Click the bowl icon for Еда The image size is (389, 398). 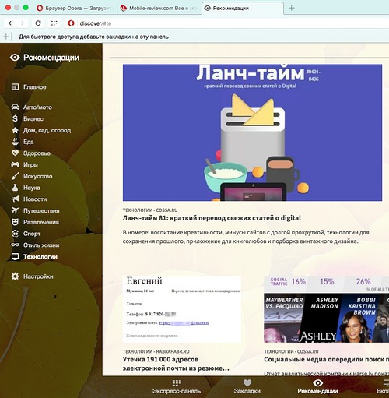(15, 142)
